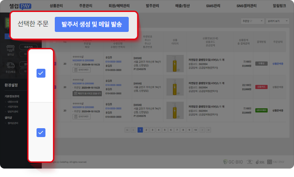Open the 주문일 sort dropdown
The width and height of the screenshot is (294, 177).
[253, 21]
